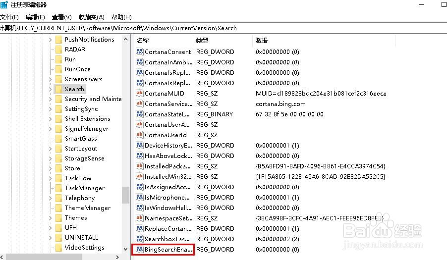Expand the Security and Mainte node
The width and height of the screenshot is (447, 260).
point(50,99)
